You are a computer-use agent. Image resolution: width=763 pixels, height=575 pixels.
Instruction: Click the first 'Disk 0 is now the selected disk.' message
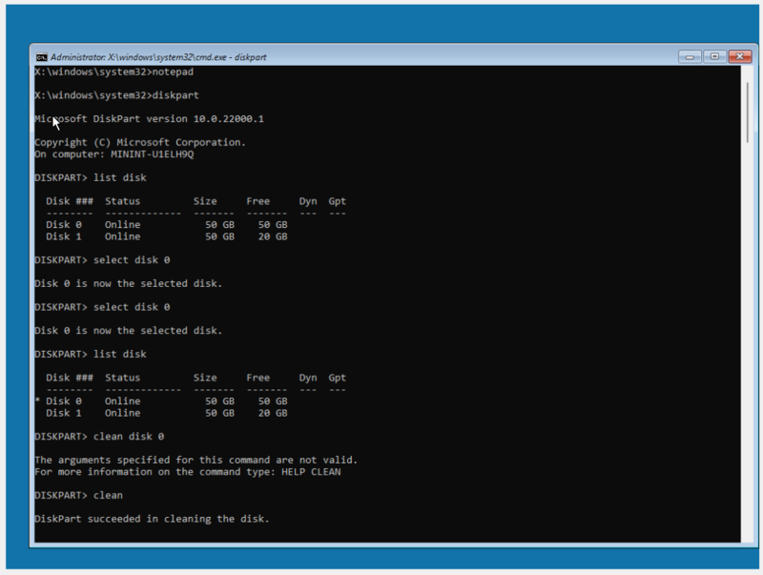click(x=129, y=283)
